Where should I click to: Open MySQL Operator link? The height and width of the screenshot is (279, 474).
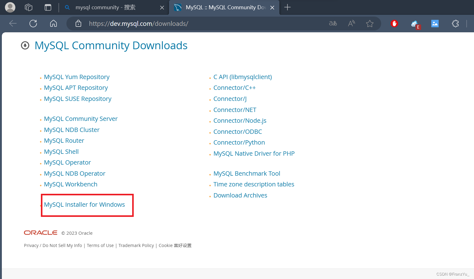coord(67,162)
